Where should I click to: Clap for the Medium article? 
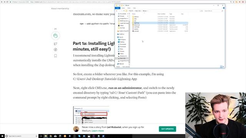(x=55, y=36)
